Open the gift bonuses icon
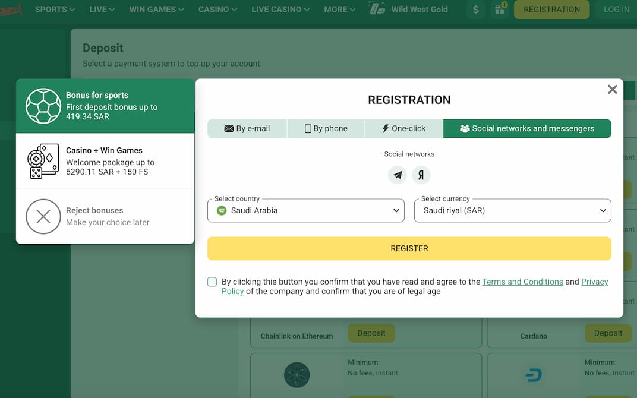The width and height of the screenshot is (637, 398). (500, 10)
